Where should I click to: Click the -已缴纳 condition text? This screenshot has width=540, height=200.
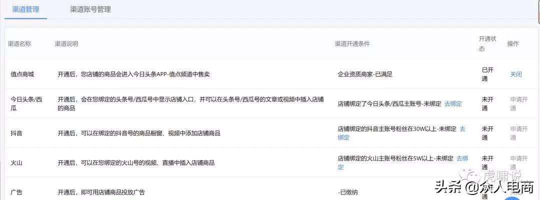(348, 192)
